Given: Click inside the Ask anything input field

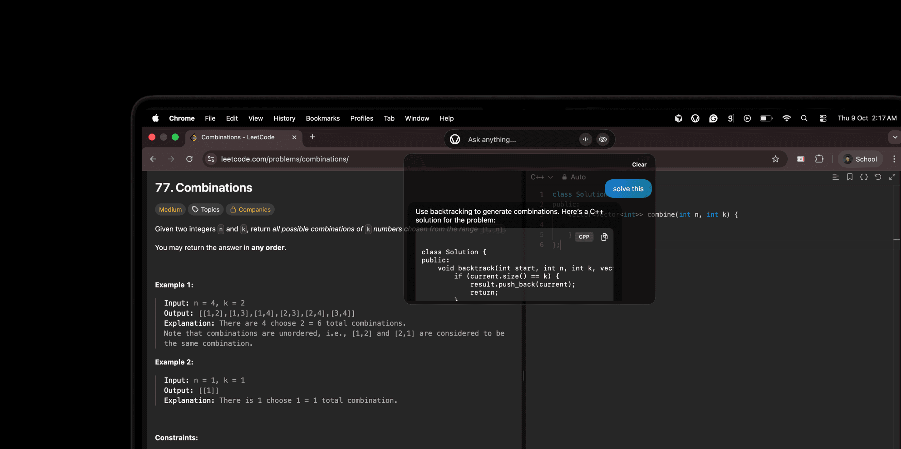Looking at the screenshot, I should click(x=507, y=139).
